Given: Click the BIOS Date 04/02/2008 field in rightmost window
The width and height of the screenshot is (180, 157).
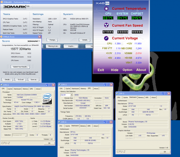Looking at the screenshot, I should pyautogui.click(x=148, y=127).
